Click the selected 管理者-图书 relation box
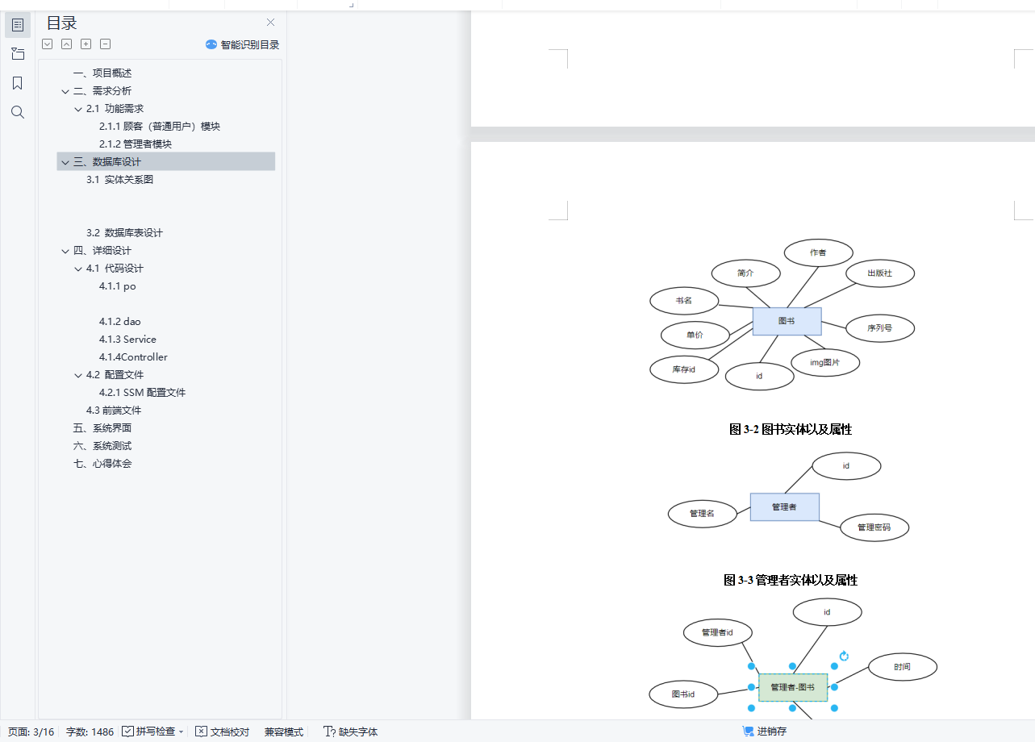This screenshot has width=1035, height=742. click(x=793, y=687)
